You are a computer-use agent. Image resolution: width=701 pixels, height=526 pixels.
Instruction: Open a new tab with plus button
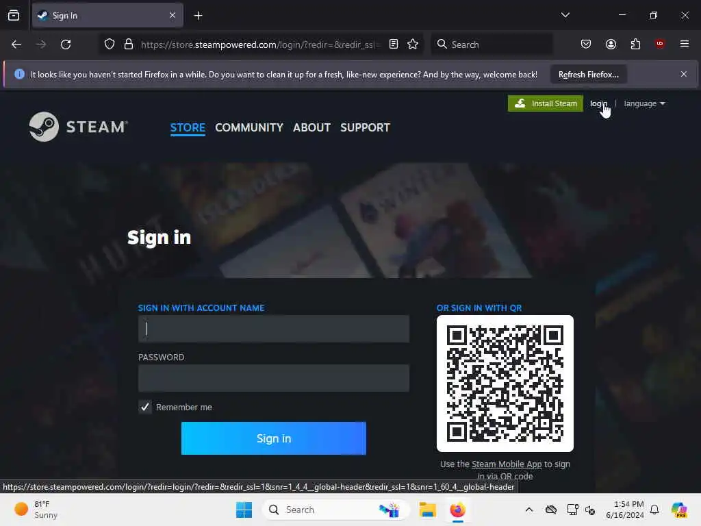tap(198, 16)
